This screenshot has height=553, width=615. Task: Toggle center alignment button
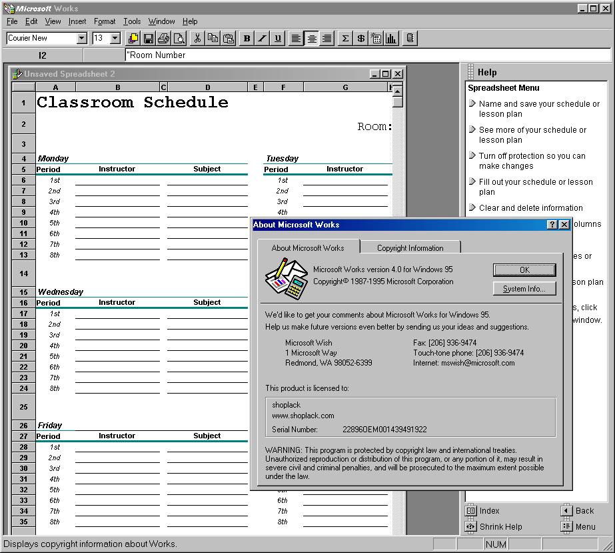pos(311,38)
